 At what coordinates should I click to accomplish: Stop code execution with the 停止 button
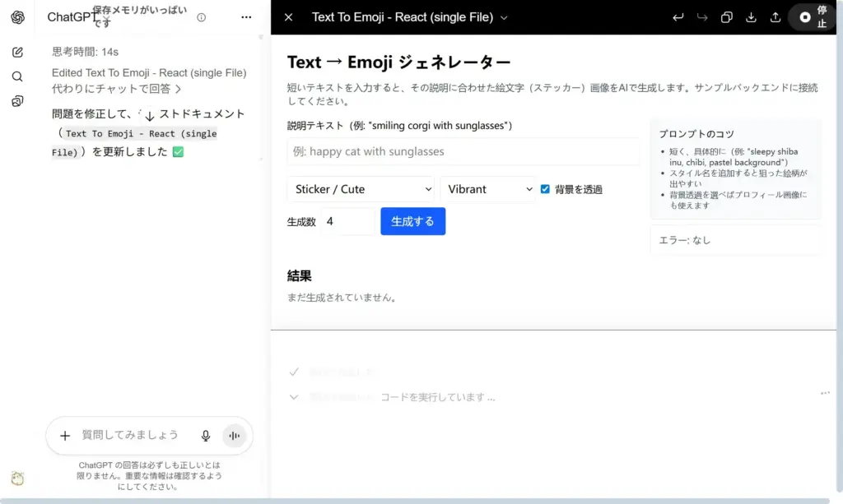click(813, 17)
